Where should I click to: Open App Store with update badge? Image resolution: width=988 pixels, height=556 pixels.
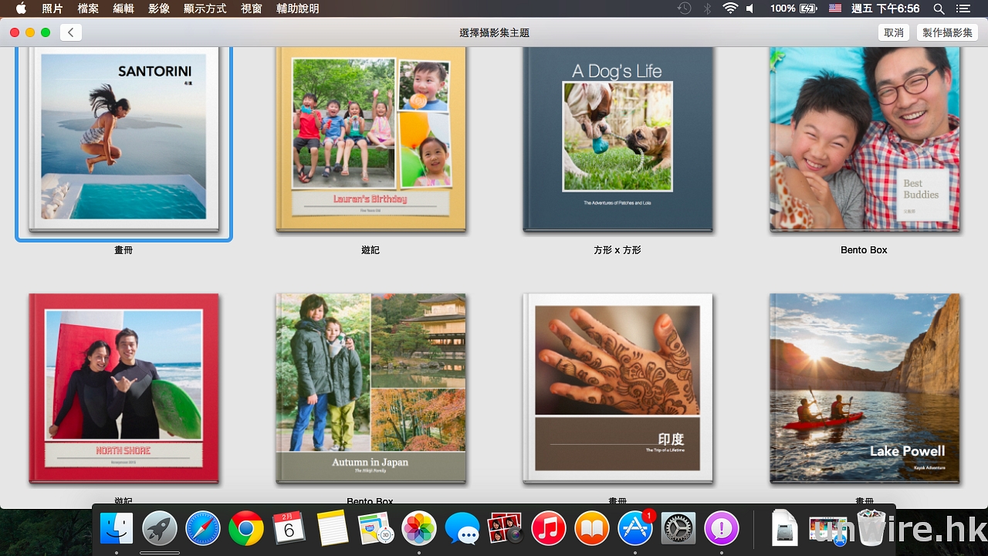pyautogui.click(x=636, y=529)
